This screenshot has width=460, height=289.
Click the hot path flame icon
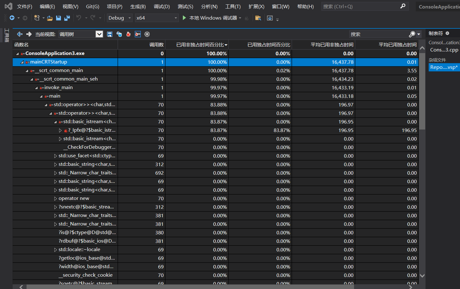[x=128, y=34]
